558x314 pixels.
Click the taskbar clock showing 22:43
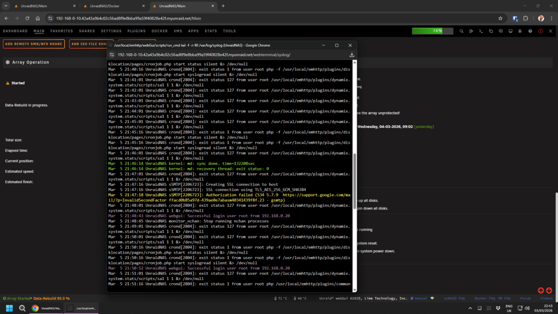point(543,308)
